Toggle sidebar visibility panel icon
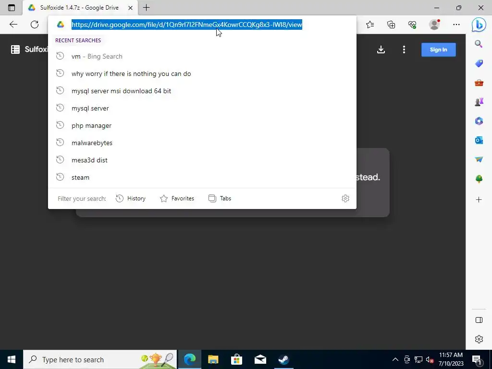492x369 pixels. coord(479,320)
